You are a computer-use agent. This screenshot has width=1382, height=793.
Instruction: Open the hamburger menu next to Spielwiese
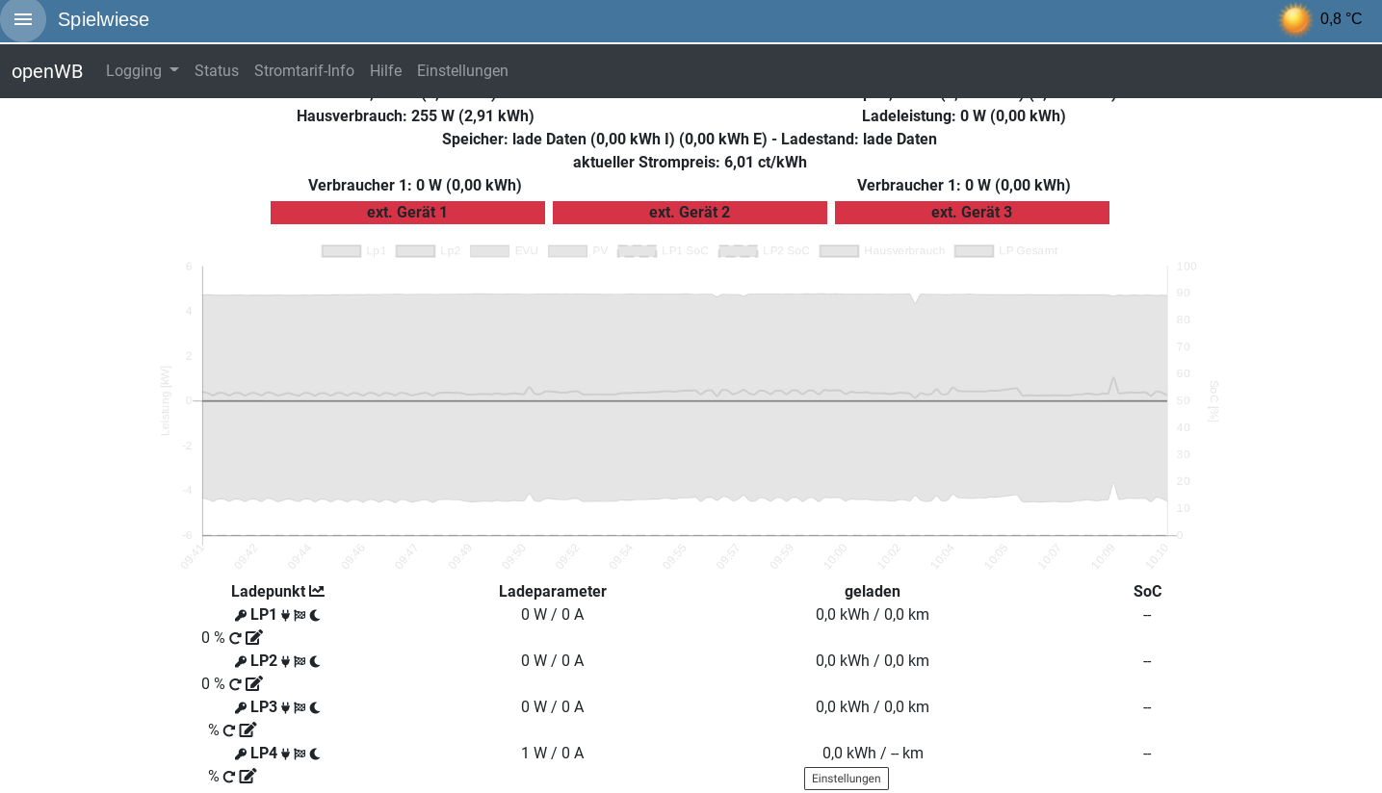[23, 19]
